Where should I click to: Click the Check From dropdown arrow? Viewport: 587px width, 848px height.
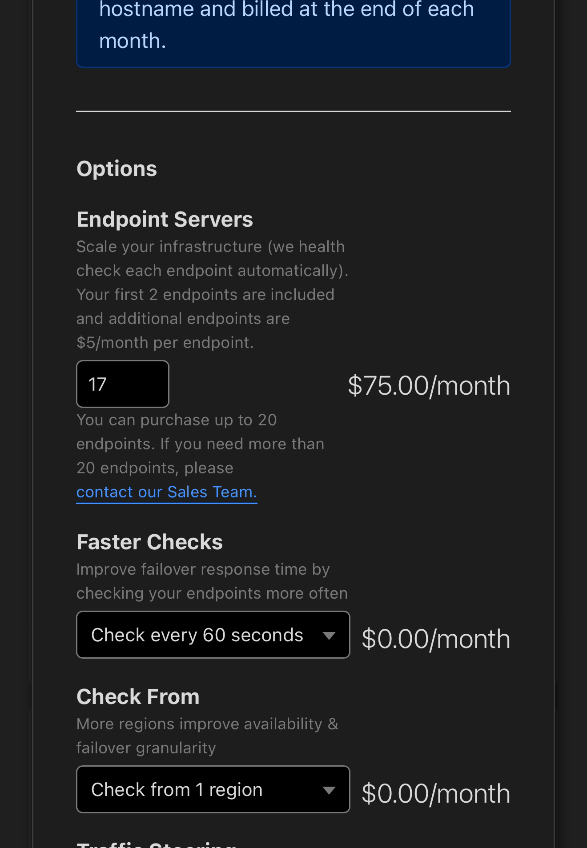(x=329, y=790)
